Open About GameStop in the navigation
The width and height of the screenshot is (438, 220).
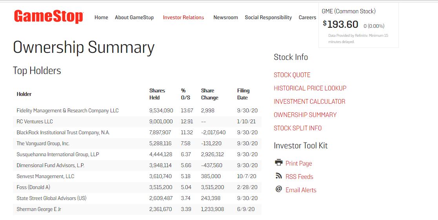tap(134, 17)
